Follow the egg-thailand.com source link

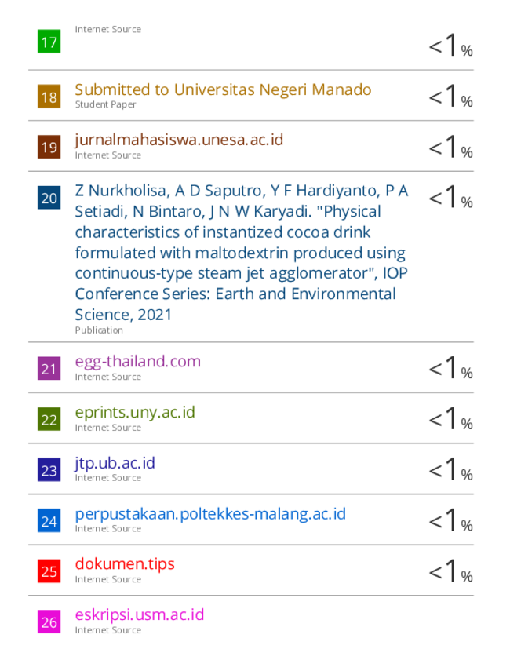point(137,362)
